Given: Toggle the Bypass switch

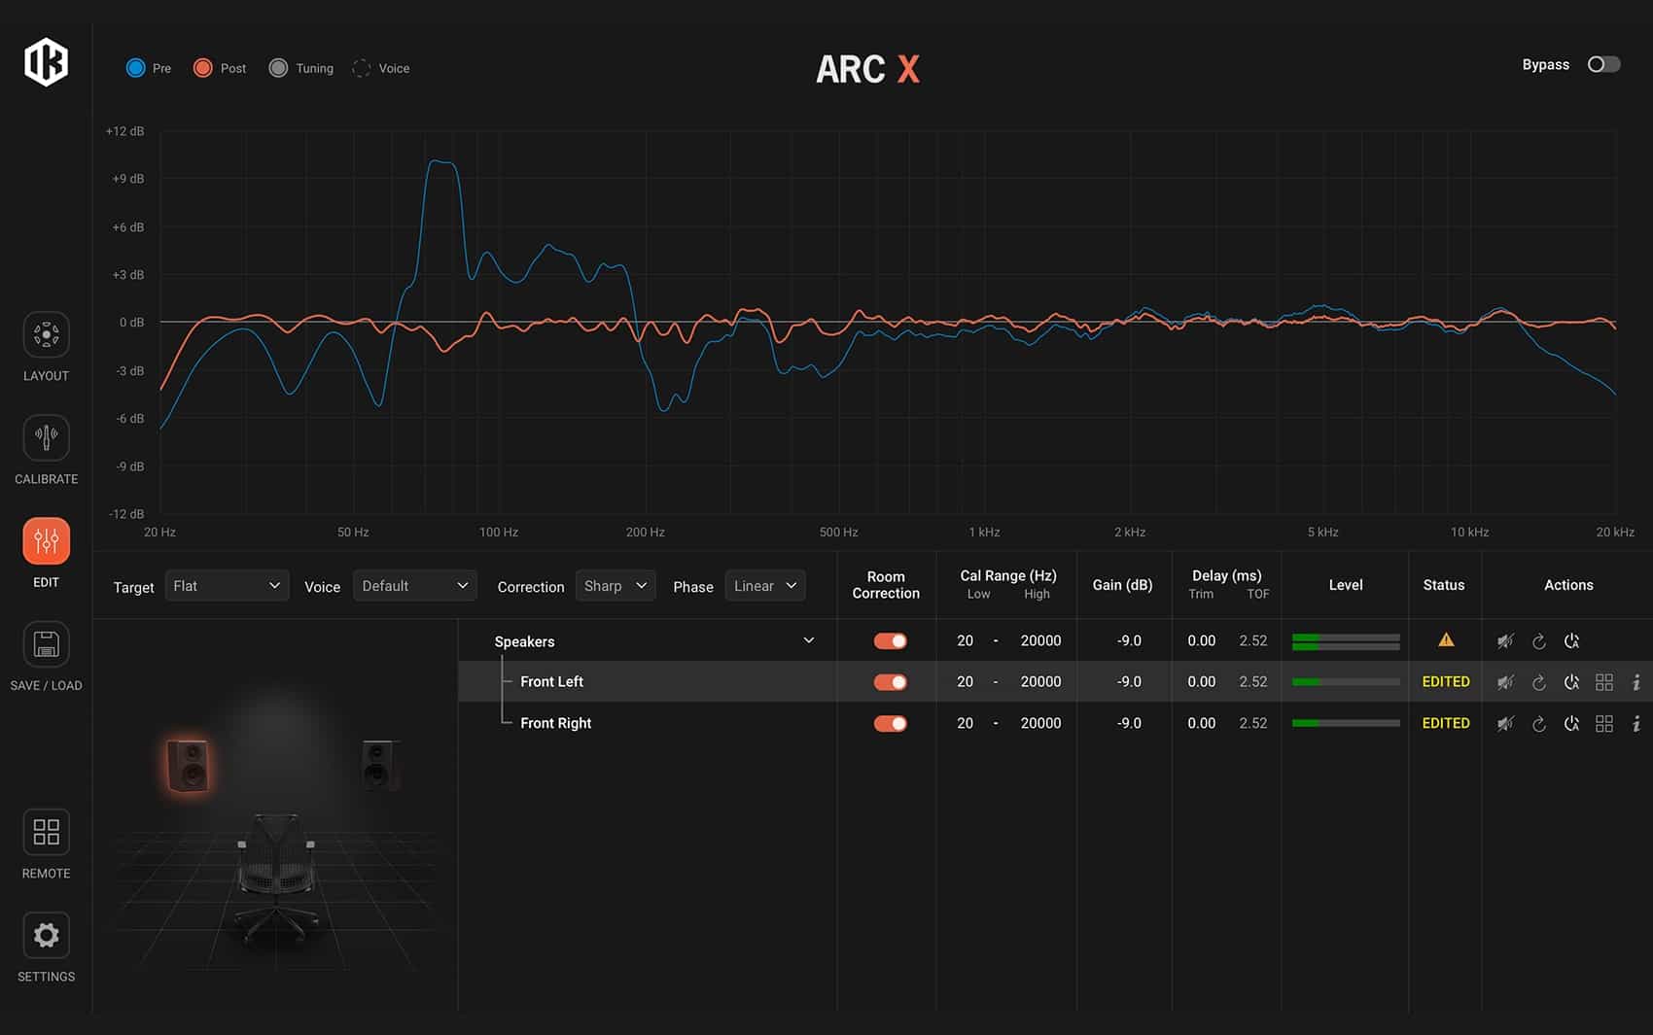Looking at the screenshot, I should tap(1603, 64).
